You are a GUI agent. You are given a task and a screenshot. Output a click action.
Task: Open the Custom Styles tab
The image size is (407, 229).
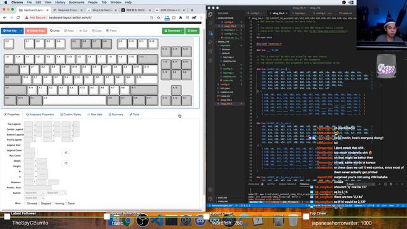point(71,114)
